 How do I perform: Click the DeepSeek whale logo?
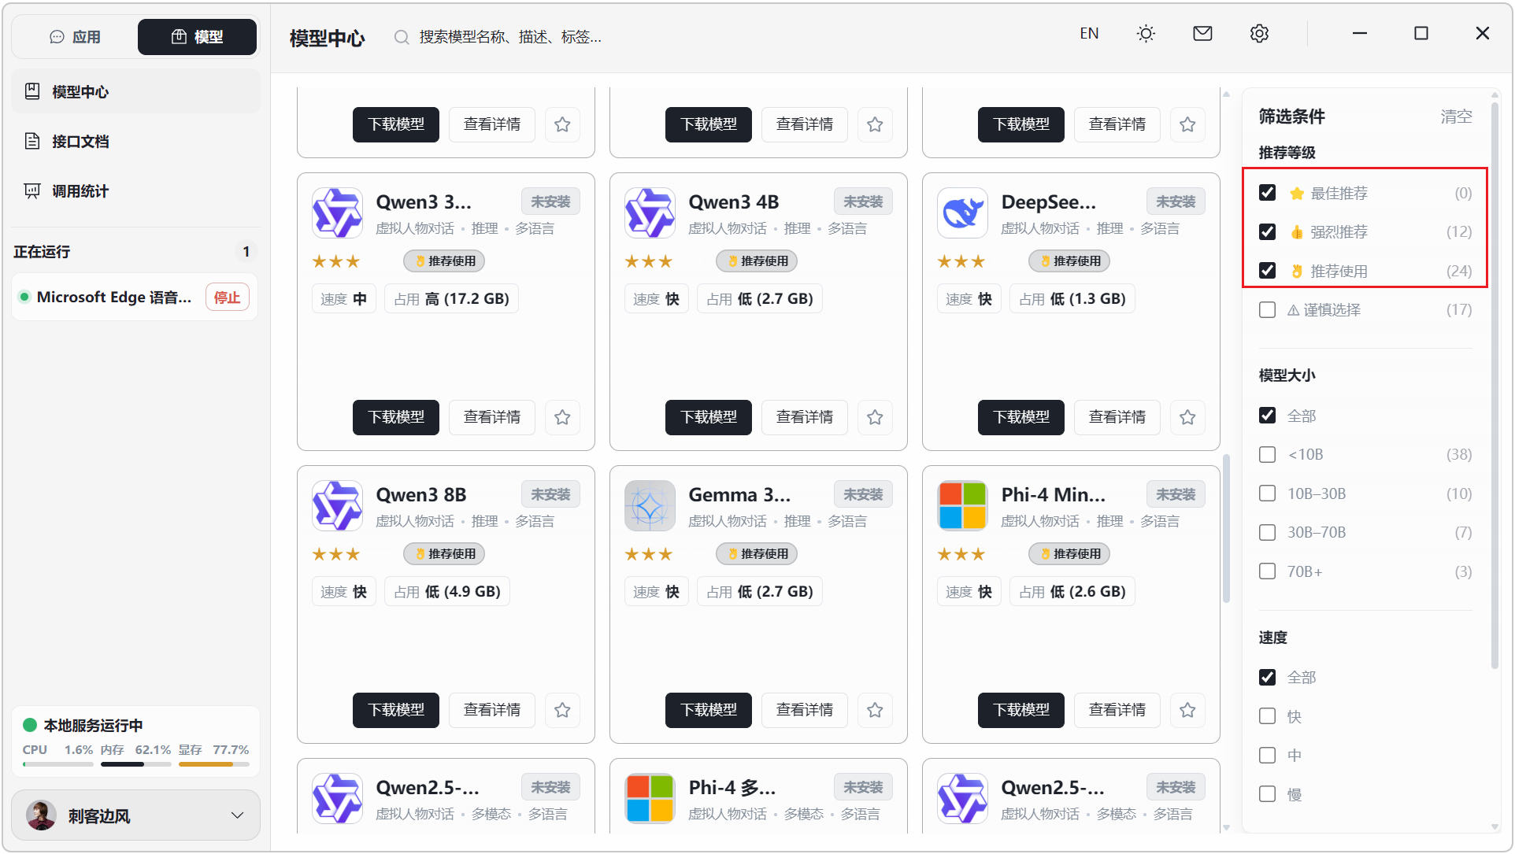[x=962, y=213]
